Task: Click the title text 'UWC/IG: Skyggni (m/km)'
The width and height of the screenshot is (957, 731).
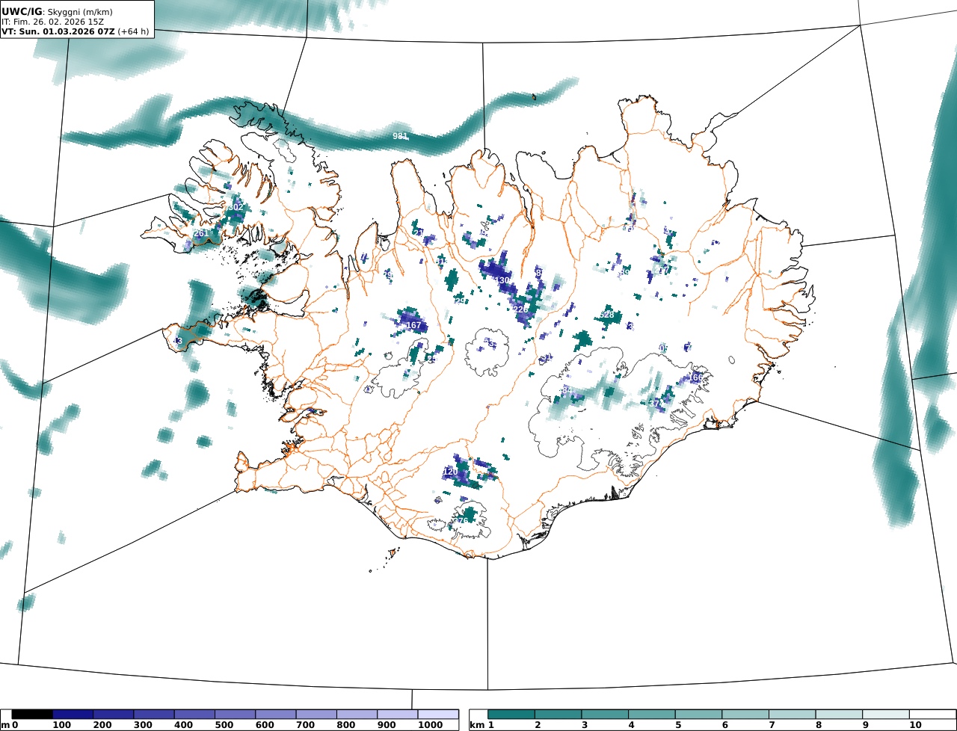Action: tap(56, 11)
